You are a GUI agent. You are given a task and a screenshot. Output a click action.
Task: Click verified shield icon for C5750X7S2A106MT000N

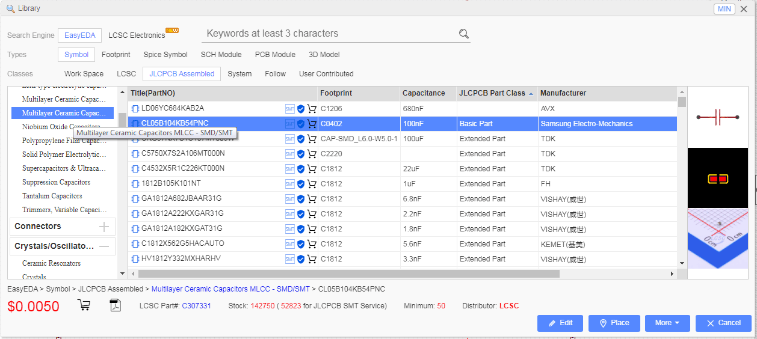pyautogui.click(x=301, y=154)
